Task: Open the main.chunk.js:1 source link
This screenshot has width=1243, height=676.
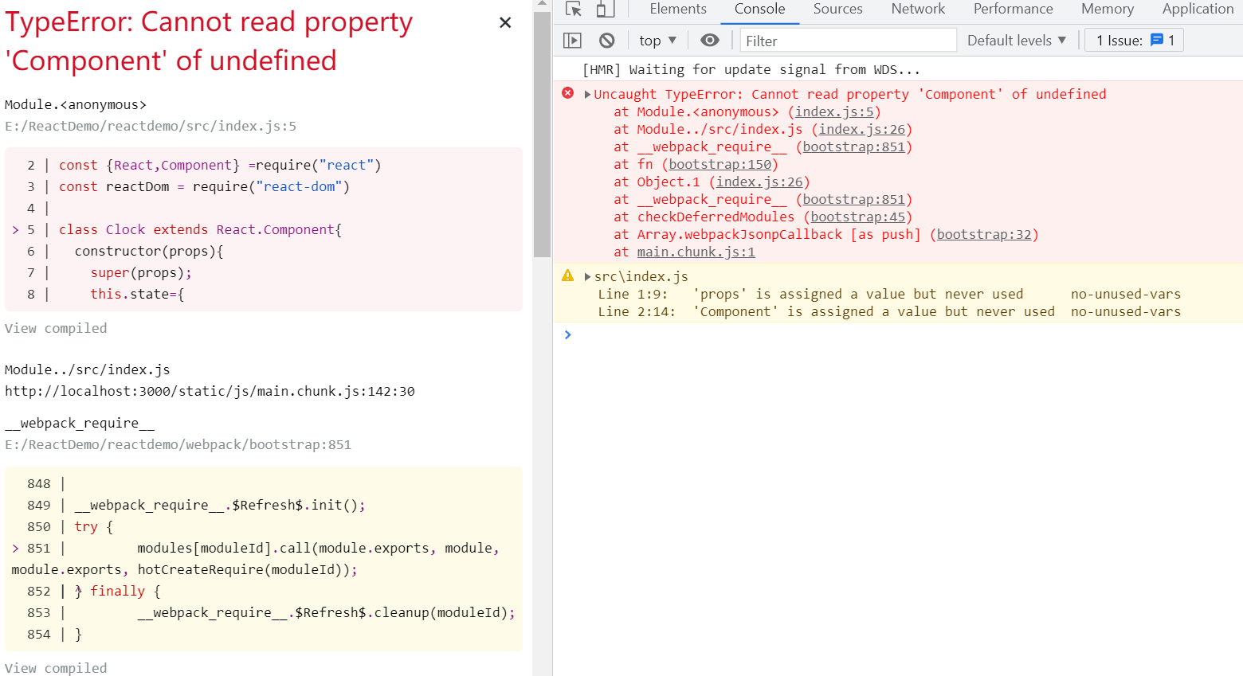Action: point(696,252)
